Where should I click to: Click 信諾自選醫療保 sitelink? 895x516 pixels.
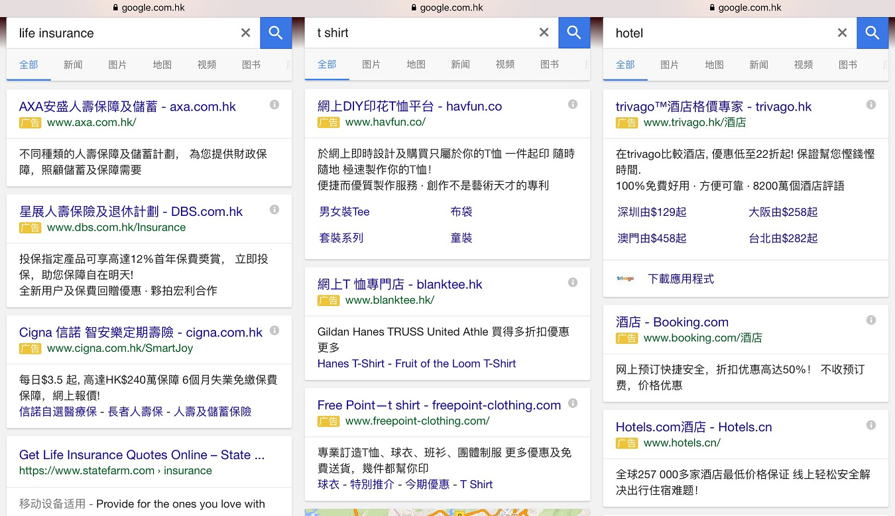[58, 412]
